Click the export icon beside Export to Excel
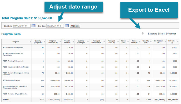Image resolution: width=181 pixels, height=104 pixels. pos(143,34)
